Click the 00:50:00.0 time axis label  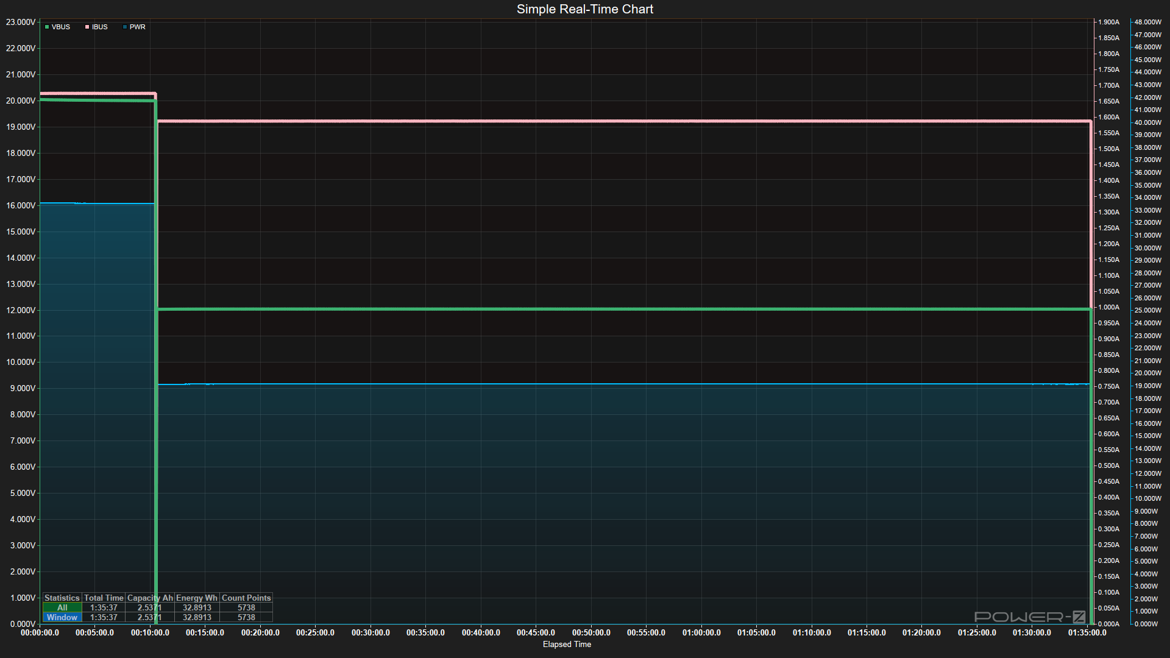click(591, 632)
